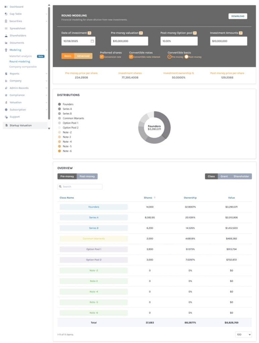Open the items-per-page dropdown showing 100
Image resolution: width=259 pixels, height=343 pixels.
click(243, 334)
